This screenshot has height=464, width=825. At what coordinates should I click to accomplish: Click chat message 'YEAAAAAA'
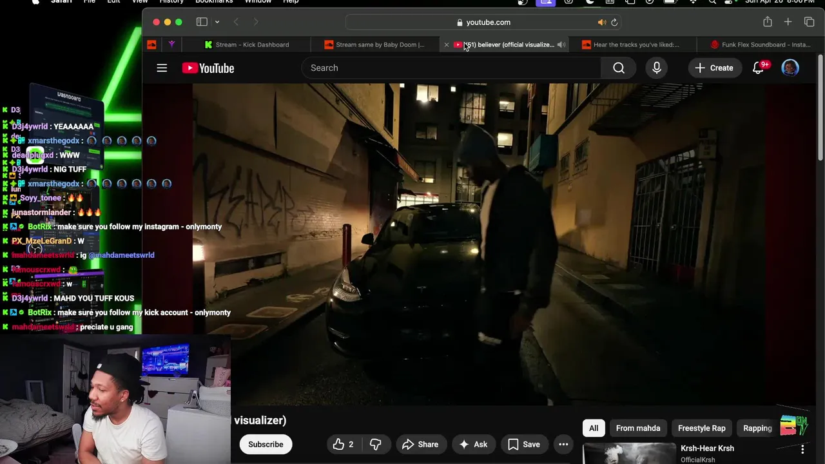(x=74, y=127)
